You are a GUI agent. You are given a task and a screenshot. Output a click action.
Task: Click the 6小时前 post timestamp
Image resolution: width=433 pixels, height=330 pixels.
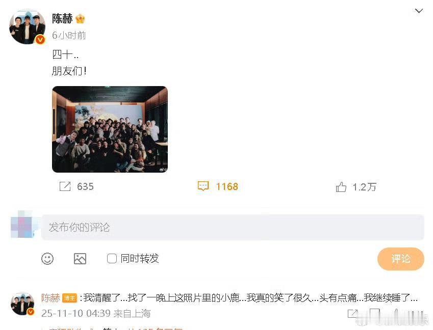69,35
